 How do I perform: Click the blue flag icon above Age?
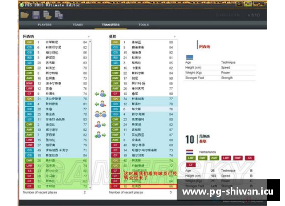click(189, 57)
